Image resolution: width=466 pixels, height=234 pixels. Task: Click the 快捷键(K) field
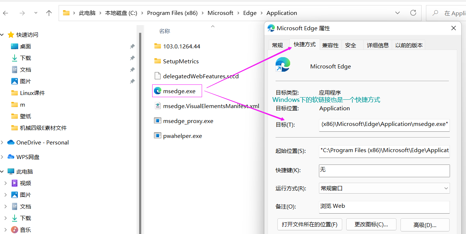tap(384, 171)
